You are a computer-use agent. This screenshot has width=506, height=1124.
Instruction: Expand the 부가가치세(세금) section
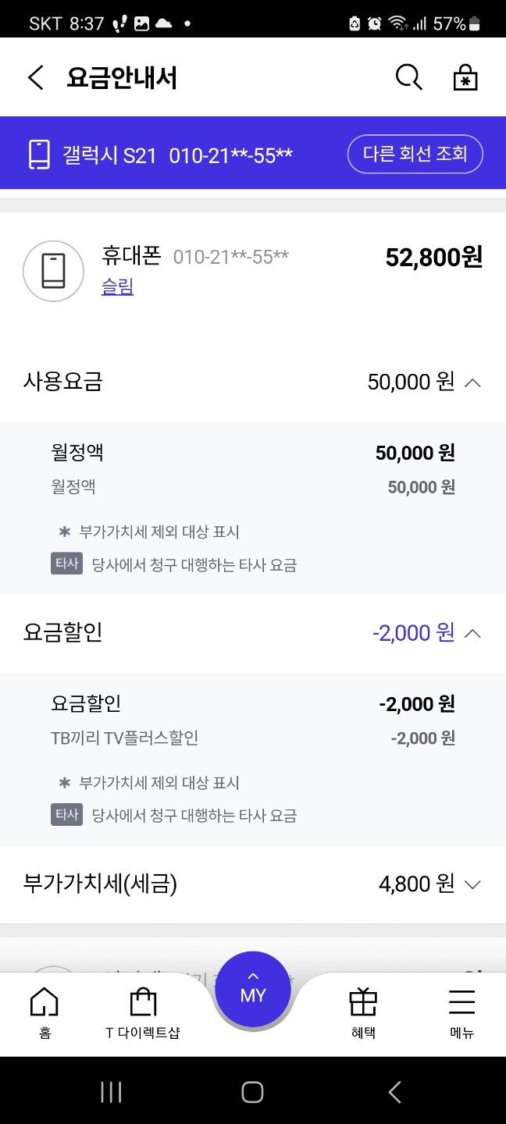point(472,884)
